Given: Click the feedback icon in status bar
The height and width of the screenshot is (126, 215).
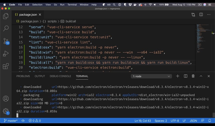Looking at the screenshot, I should click(x=202, y=121).
